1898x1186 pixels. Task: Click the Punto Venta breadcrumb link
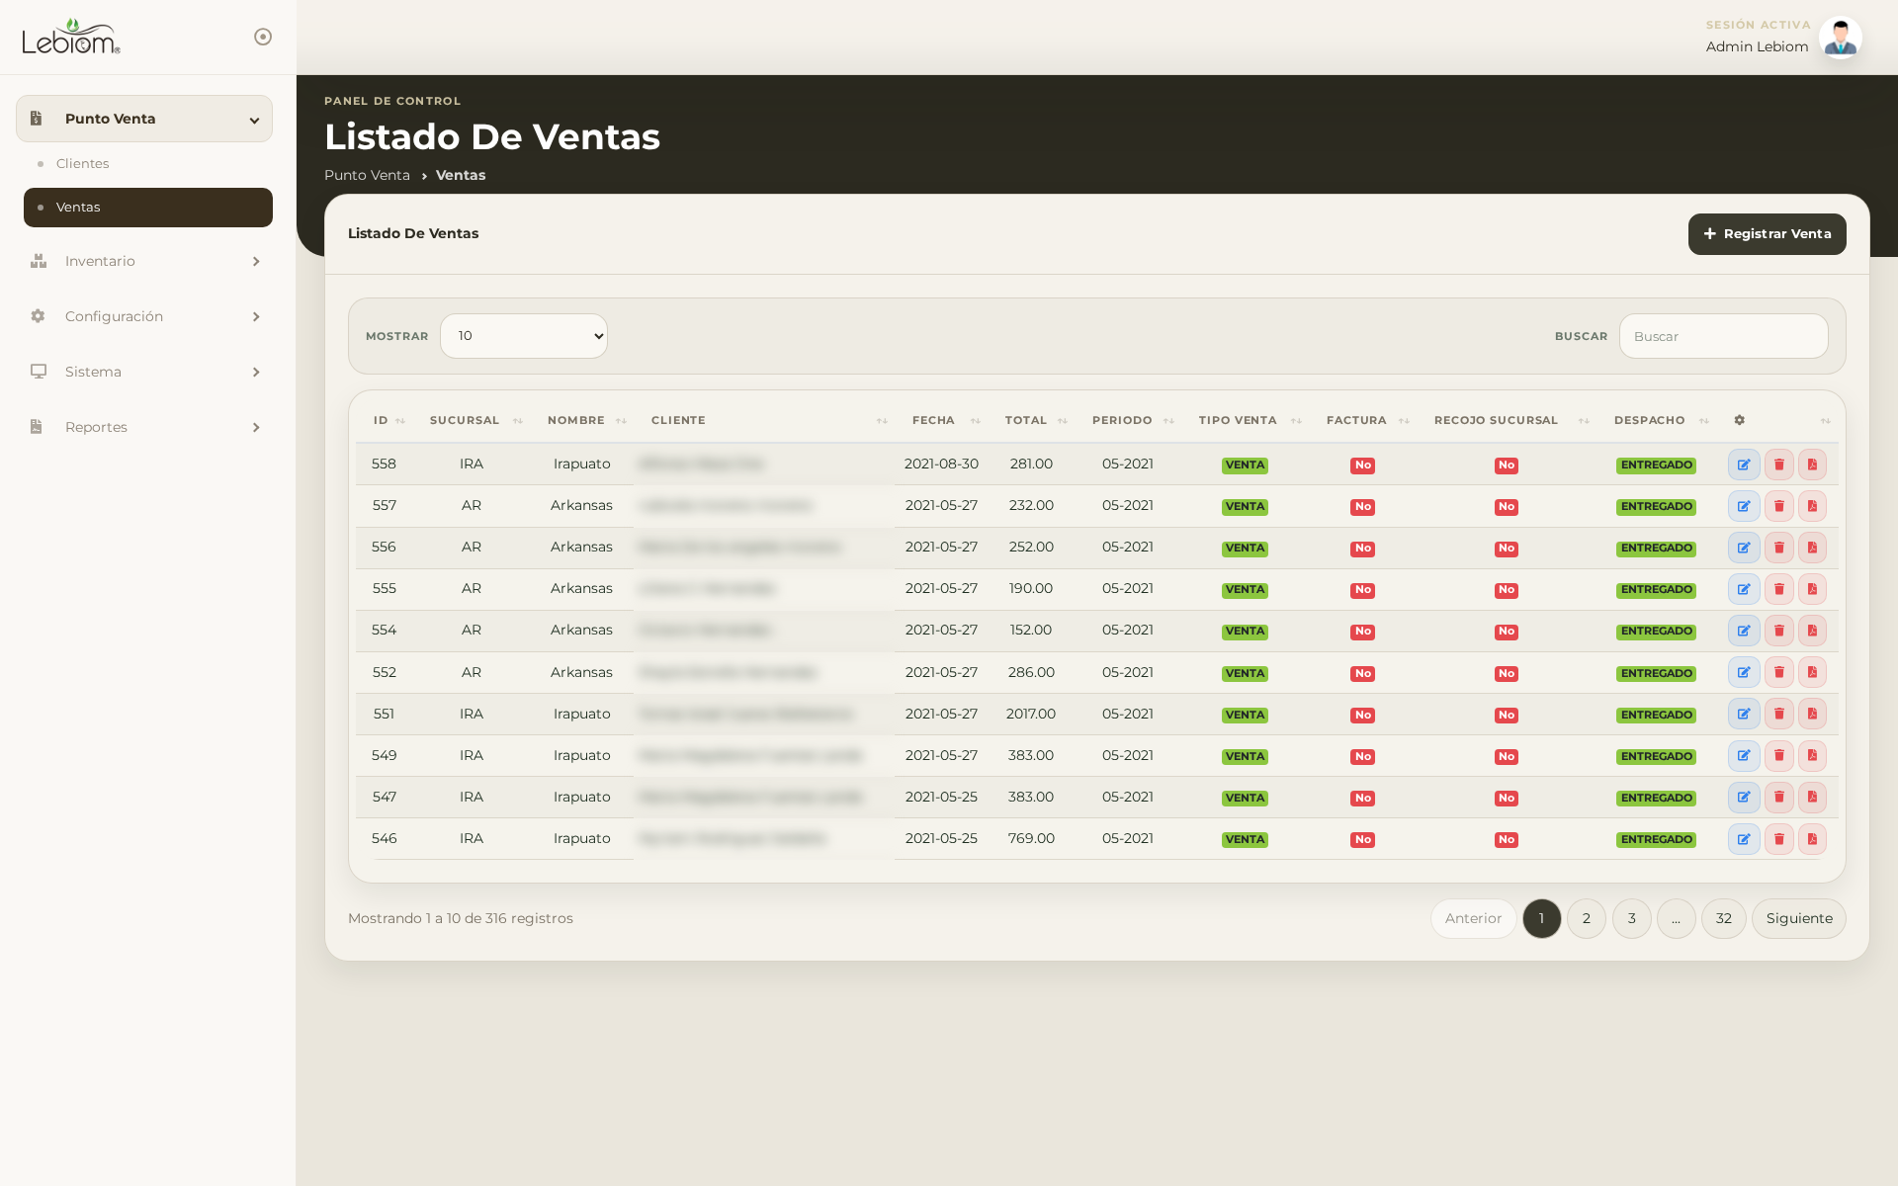click(367, 175)
